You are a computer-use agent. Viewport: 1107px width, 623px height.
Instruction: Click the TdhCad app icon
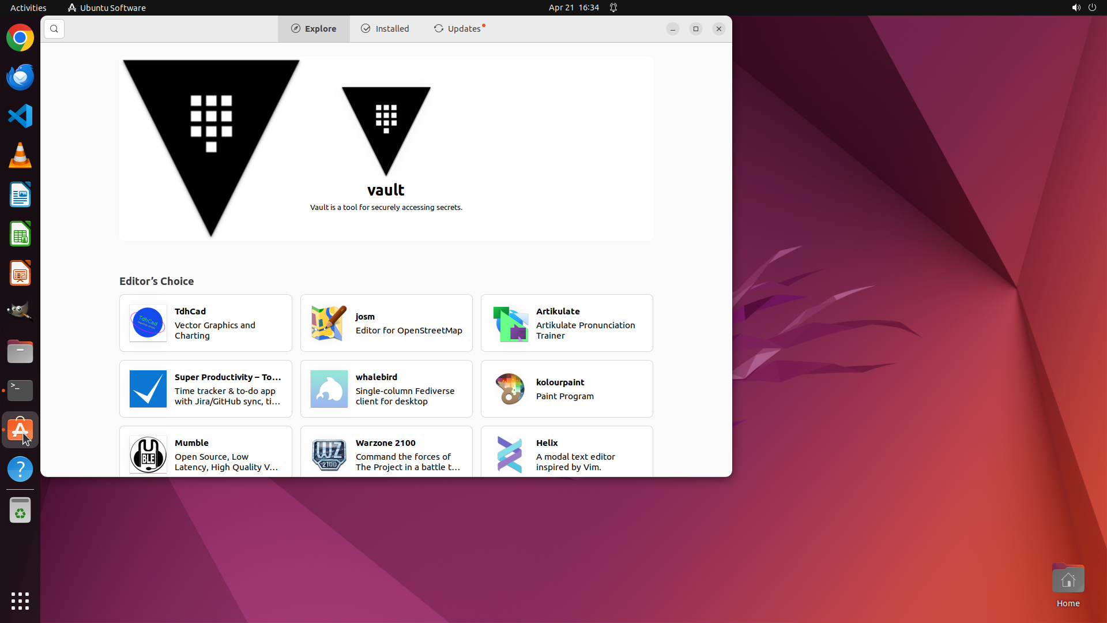click(148, 323)
